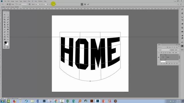
Task: Select the Eyedropper tool
Action: (8, 19)
